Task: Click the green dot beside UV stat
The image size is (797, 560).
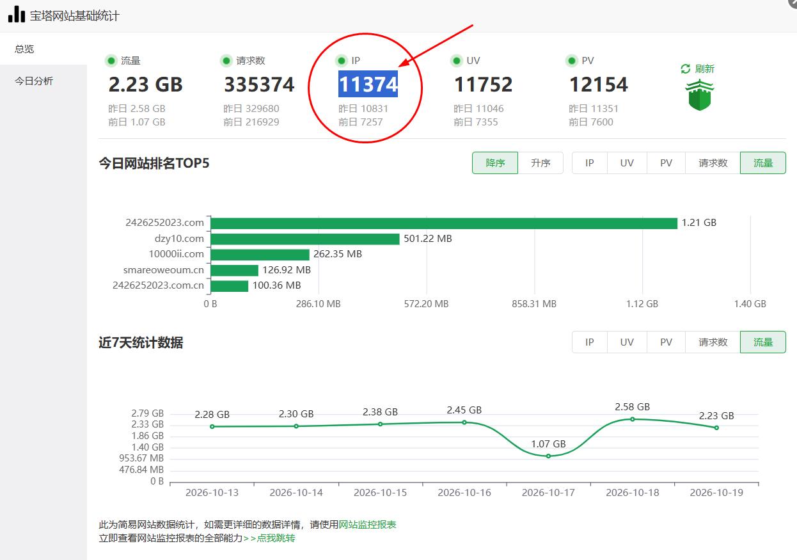Action: (457, 61)
